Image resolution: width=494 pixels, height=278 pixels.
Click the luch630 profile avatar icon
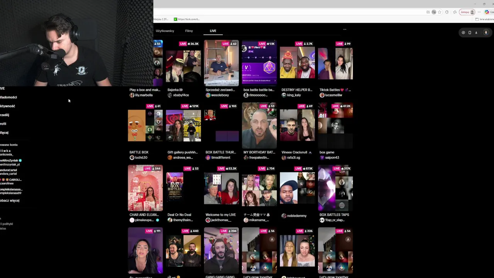click(x=132, y=158)
